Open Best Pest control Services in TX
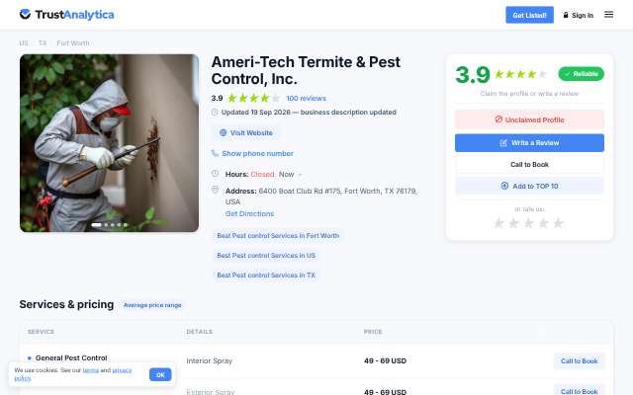The width and height of the screenshot is (633, 395). 266,275
